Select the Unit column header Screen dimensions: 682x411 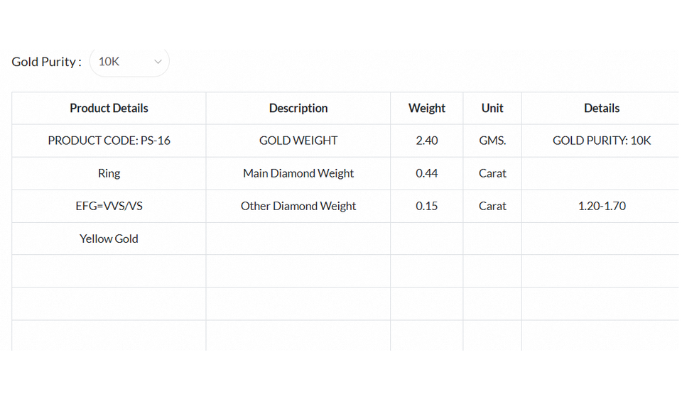492,108
